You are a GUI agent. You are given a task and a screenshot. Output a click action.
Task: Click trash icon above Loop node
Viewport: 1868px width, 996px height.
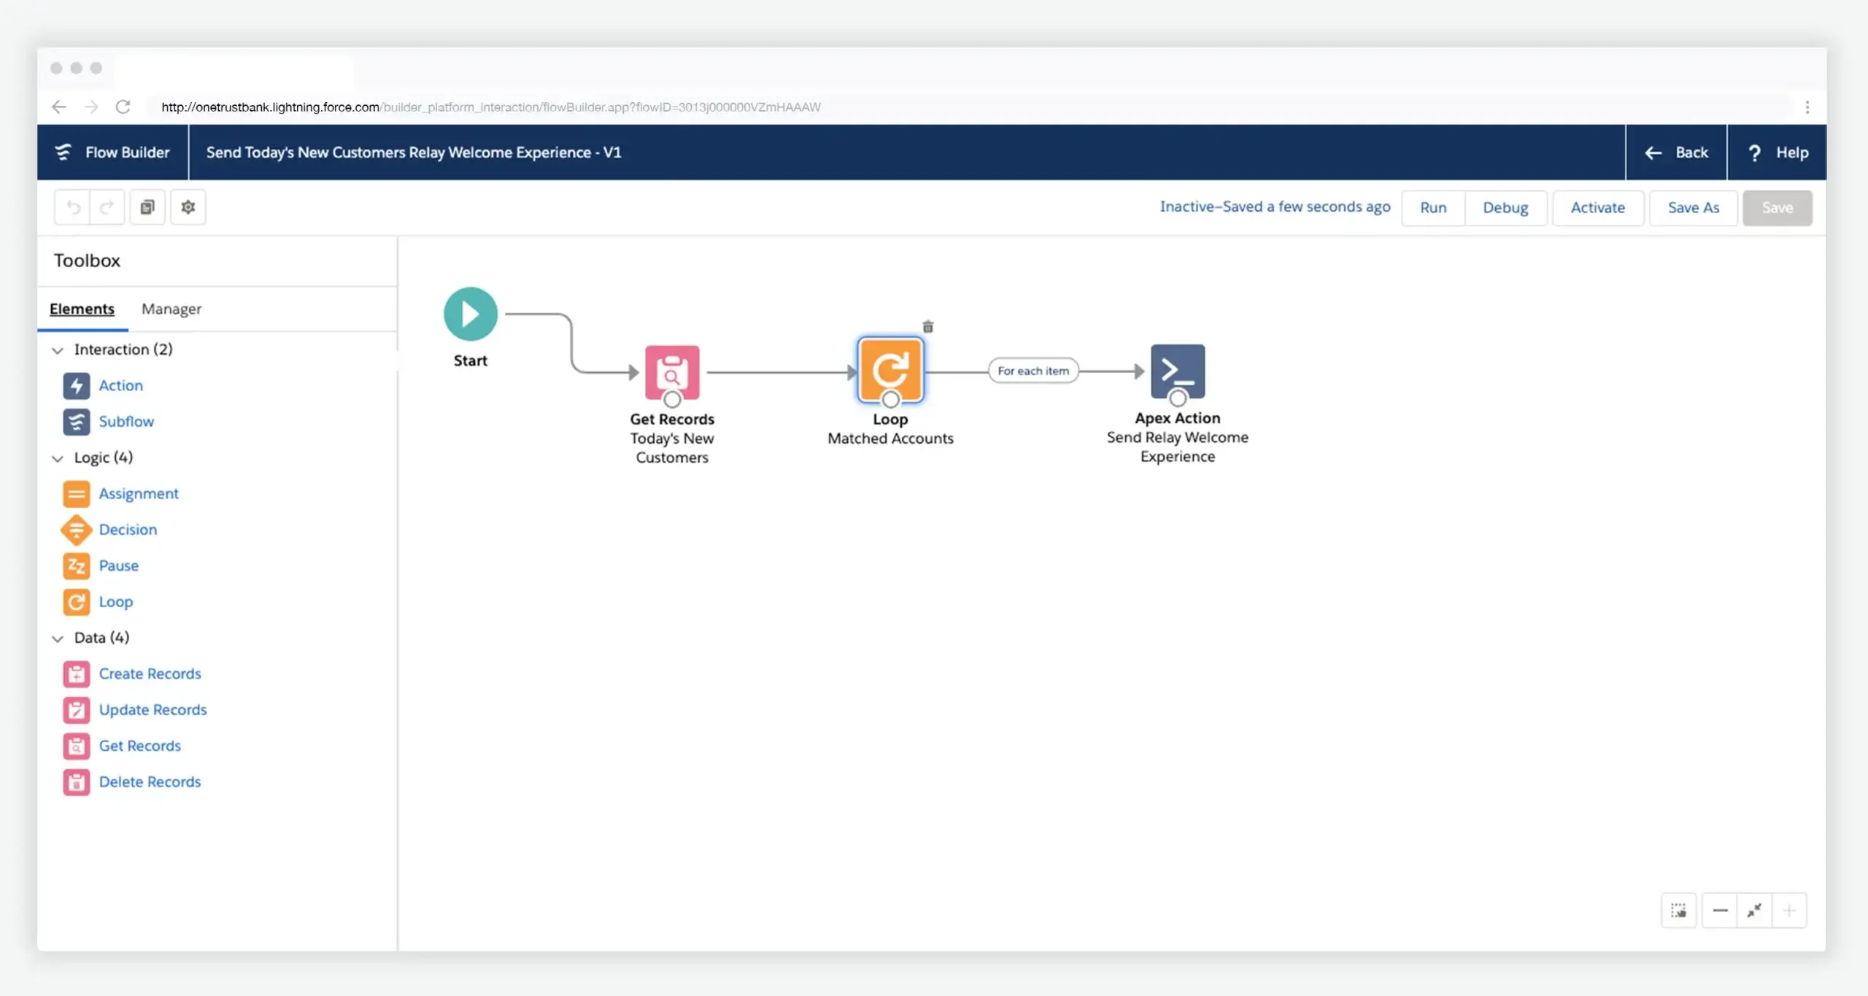click(928, 327)
